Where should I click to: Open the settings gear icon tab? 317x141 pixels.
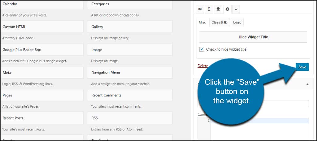click(x=228, y=9)
